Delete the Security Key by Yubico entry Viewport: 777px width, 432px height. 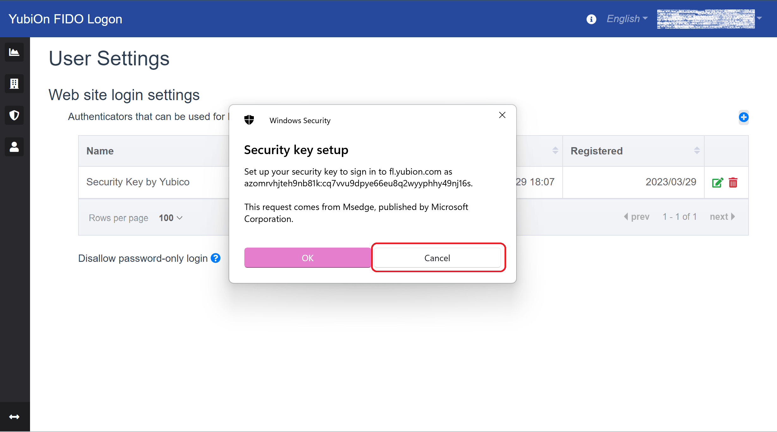(733, 183)
